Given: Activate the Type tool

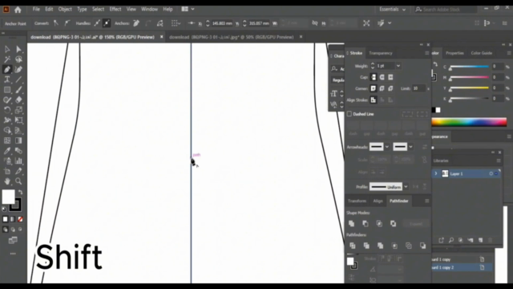Looking at the screenshot, I should (7, 79).
